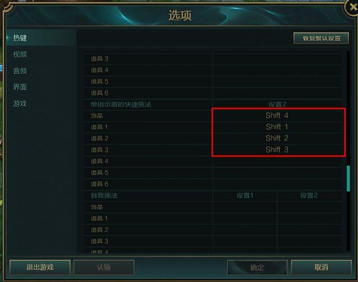Click the 自我施法 section header

coord(104,195)
